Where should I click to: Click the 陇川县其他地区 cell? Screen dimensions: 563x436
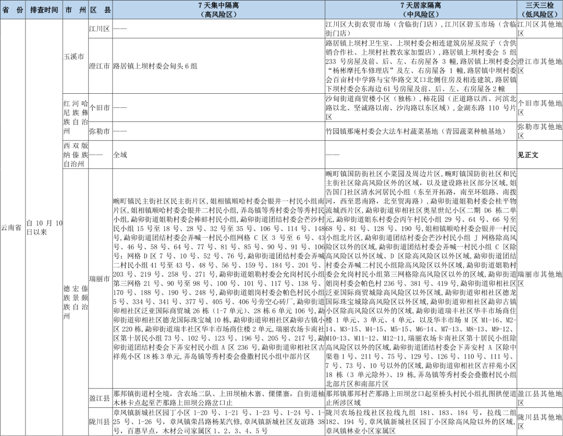(x=540, y=421)
